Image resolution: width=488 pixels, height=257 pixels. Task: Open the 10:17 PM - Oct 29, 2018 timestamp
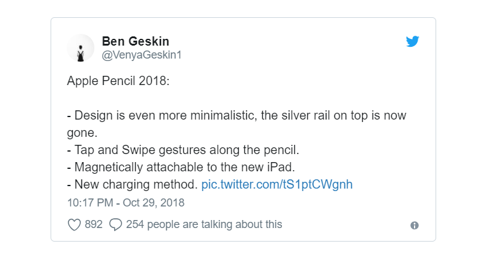(x=126, y=203)
